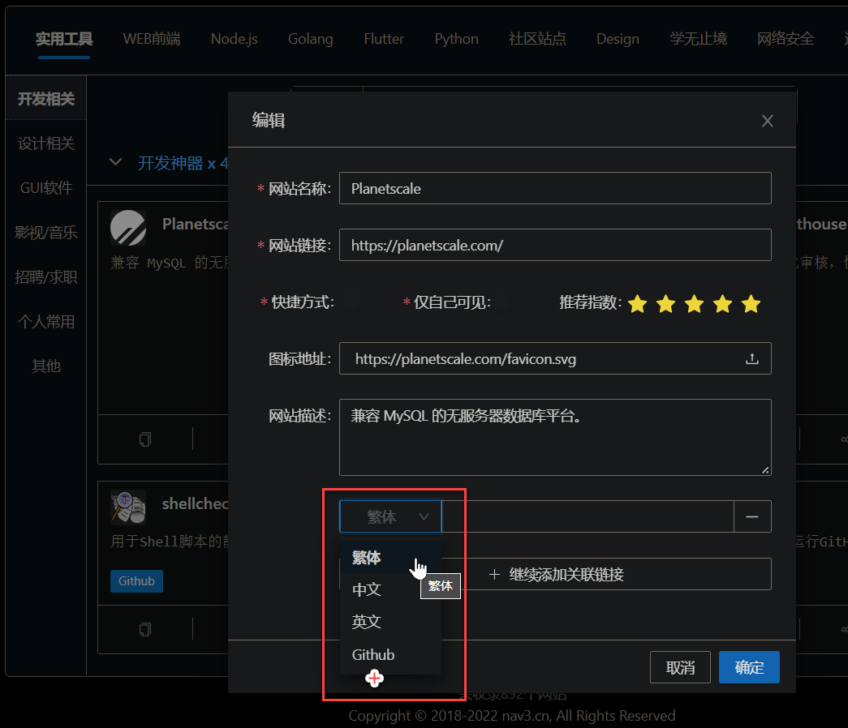Image resolution: width=848 pixels, height=728 pixels.
Task: Click the 确定 button
Action: (x=749, y=667)
